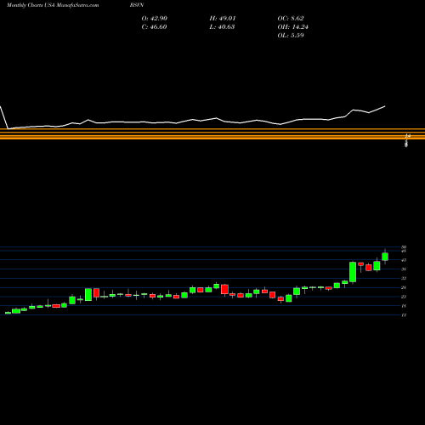425x425 pixels.
Task: Click the end of the white line chart
Action: [385, 106]
